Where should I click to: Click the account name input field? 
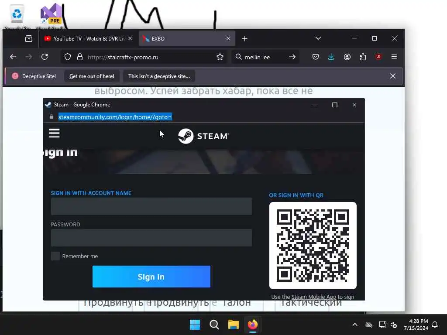coord(151,206)
